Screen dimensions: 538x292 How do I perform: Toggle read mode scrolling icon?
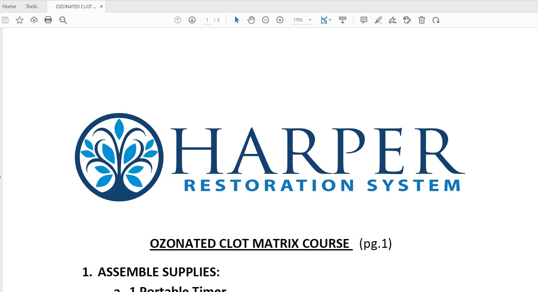click(x=343, y=20)
